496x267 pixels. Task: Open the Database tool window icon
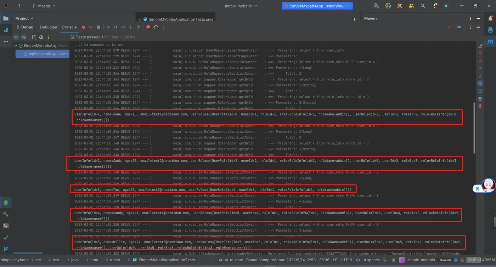pyautogui.click(x=490, y=30)
